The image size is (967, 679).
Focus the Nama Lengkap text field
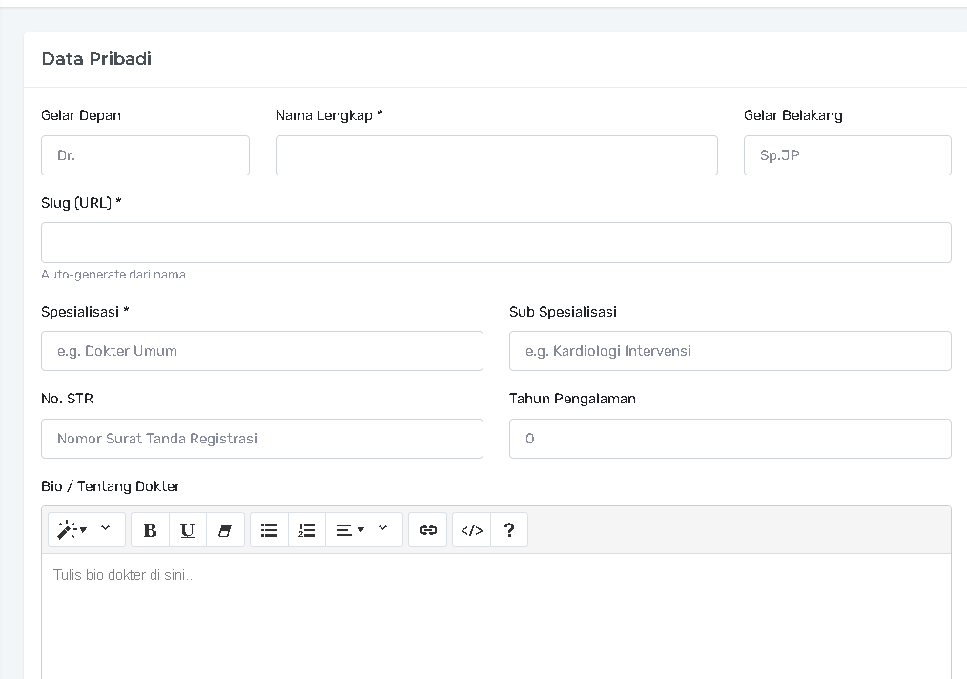tap(496, 155)
